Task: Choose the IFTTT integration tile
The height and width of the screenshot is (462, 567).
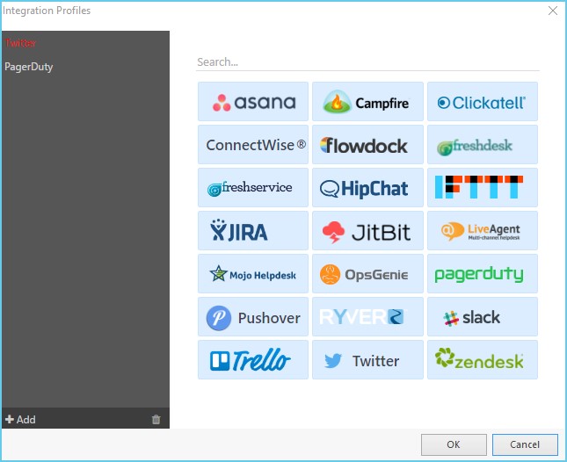Action: 483,187
